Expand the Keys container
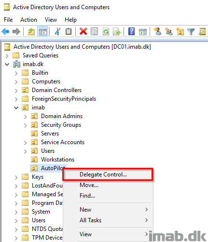208x242 pixels. click(16, 177)
